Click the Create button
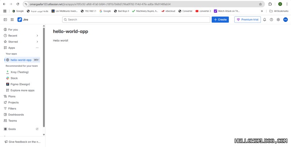 [220, 20]
